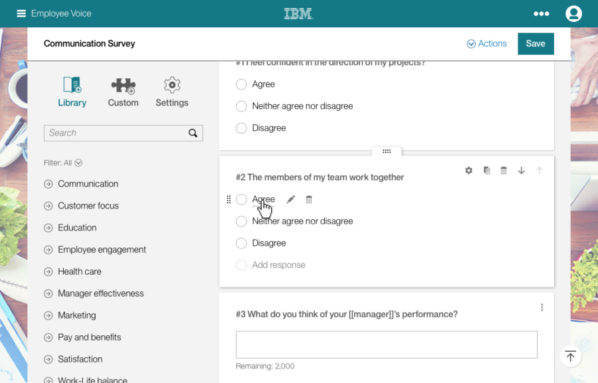Open the user profile avatar
598x383 pixels.
pyautogui.click(x=573, y=13)
